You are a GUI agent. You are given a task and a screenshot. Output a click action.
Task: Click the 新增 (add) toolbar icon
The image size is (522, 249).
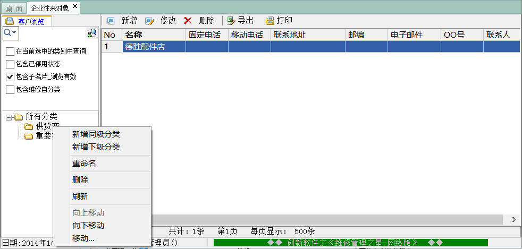(x=111, y=21)
